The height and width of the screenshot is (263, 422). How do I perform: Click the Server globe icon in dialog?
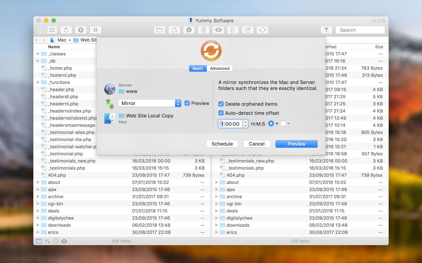point(110,89)
